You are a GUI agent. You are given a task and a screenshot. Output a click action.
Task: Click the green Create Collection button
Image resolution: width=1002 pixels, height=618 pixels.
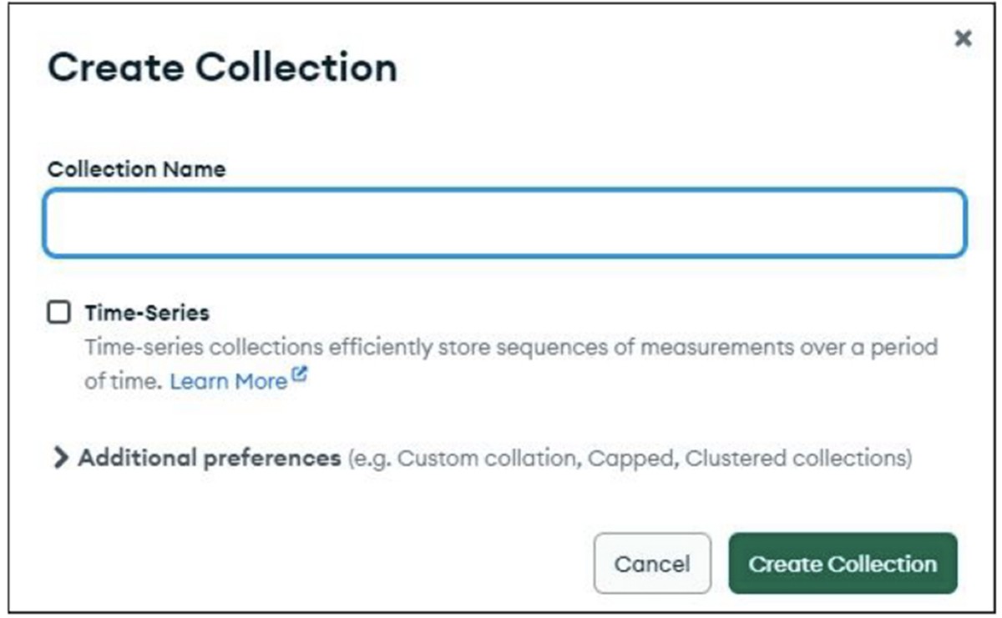843,564
